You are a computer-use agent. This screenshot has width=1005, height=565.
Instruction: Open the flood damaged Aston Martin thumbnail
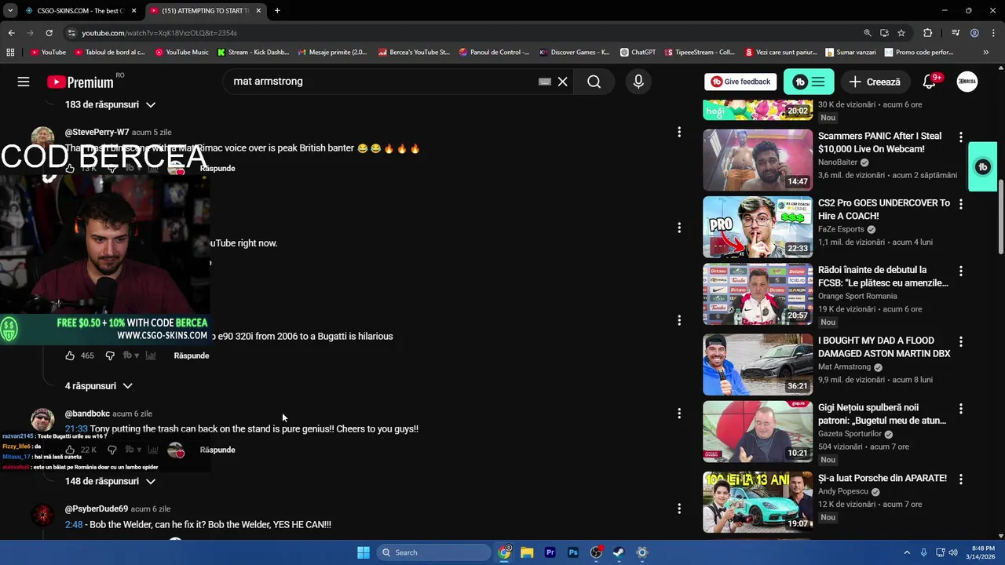[x=758, y=365]
